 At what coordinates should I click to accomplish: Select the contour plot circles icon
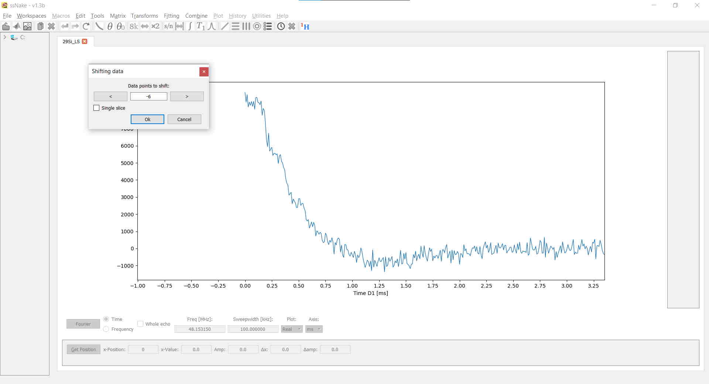pyautogui.click(x=257, y=26)
